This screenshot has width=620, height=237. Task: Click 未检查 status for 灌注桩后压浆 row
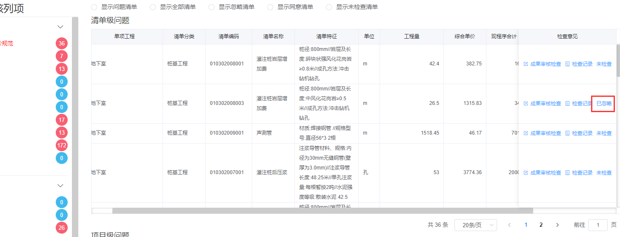pyautogui.click(x=604, y=173)
